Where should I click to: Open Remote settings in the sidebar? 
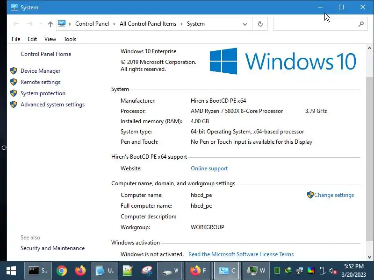pos(40,82)
